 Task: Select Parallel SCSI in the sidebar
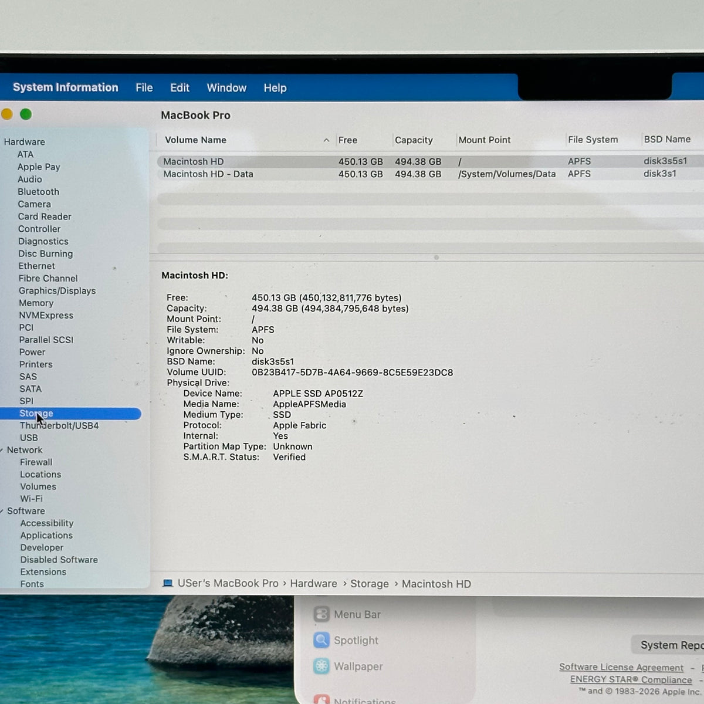(46, 340)
